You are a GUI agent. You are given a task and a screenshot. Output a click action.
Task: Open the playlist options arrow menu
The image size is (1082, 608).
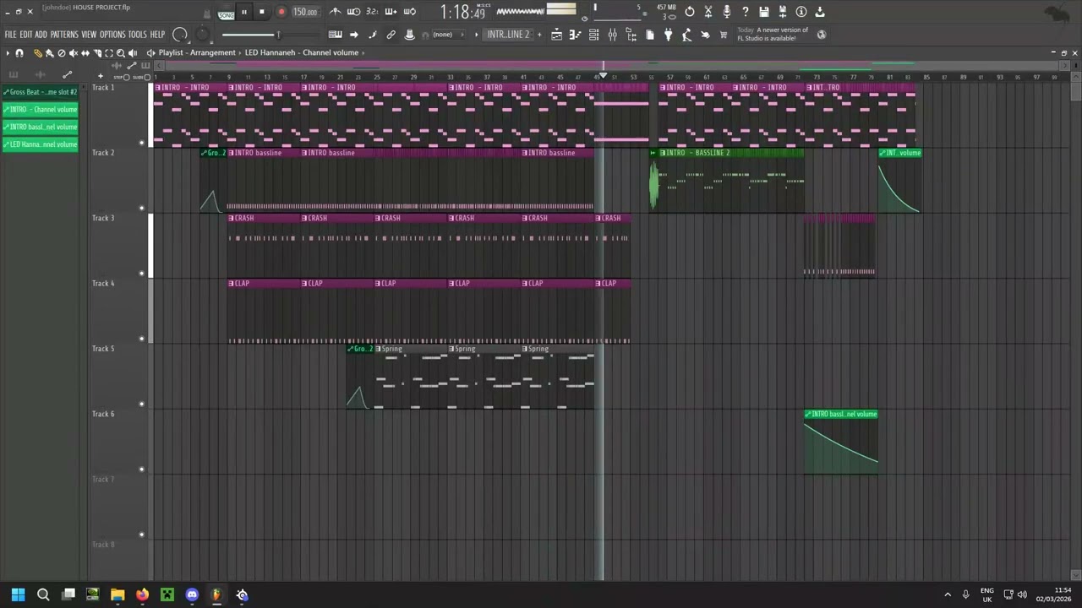[8, 53]
